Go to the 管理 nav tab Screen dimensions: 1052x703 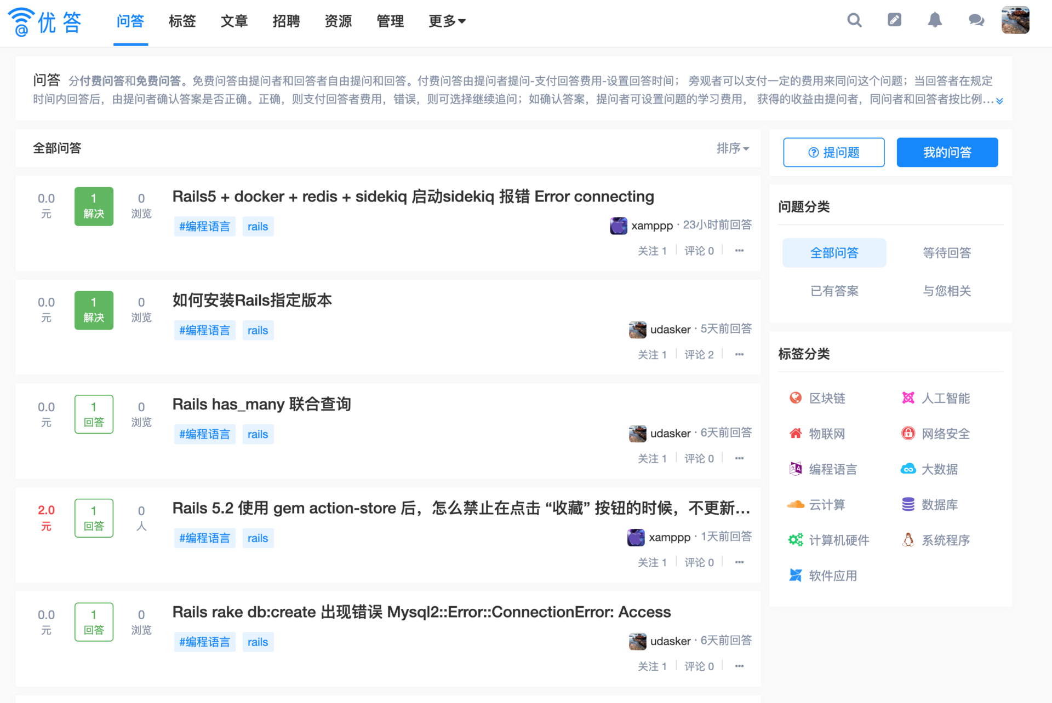click(x=391, y=21)
